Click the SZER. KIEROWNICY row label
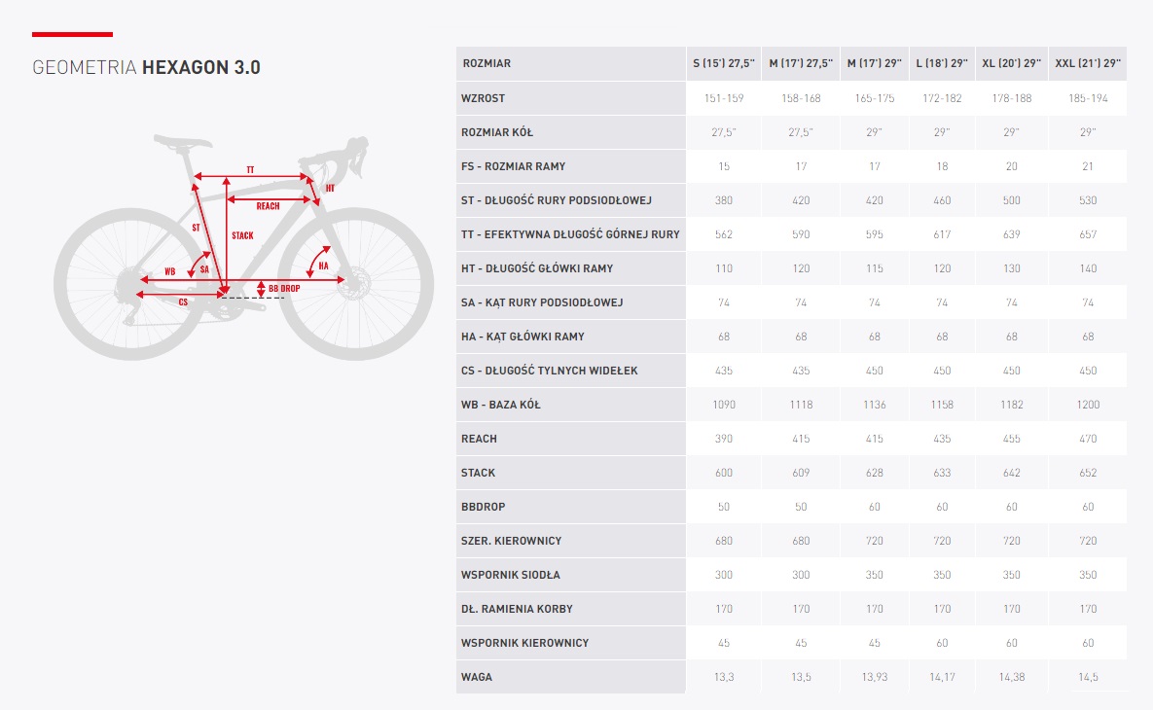The width and height of the screenshot is (1153, 710). click(511, 541)
